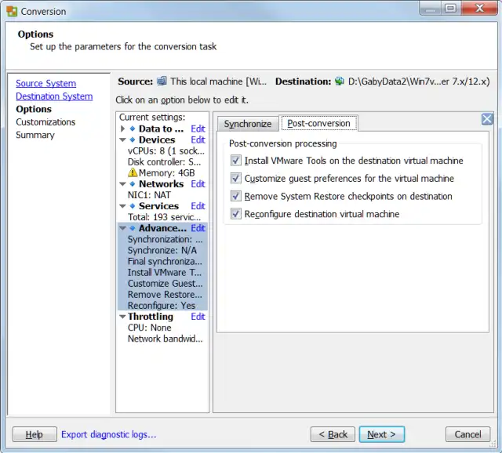This screenshot has height=453, width=502.
Task: Select the Reconfigure: Yes row
Action: pos(162,306)
